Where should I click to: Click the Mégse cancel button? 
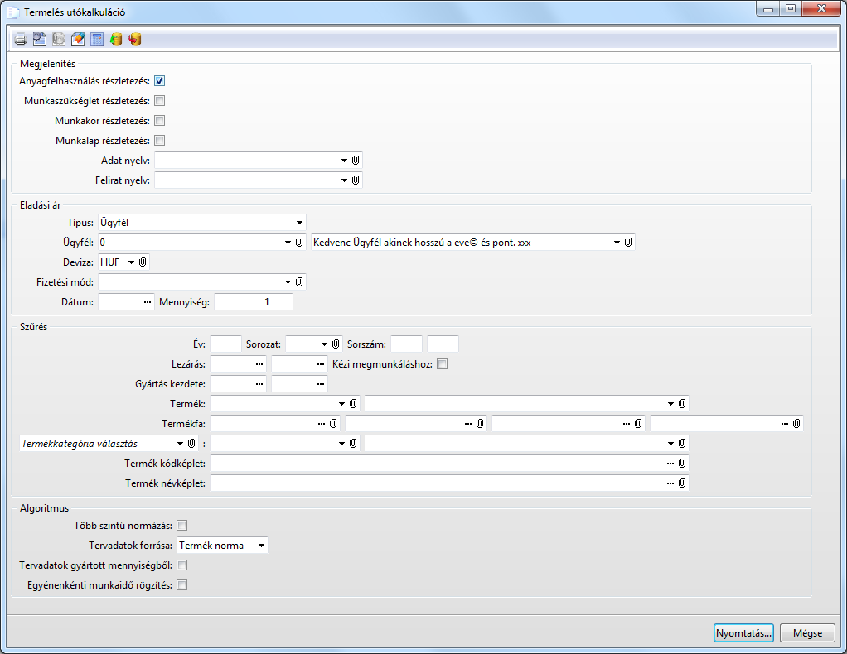(x=807, y=633)
